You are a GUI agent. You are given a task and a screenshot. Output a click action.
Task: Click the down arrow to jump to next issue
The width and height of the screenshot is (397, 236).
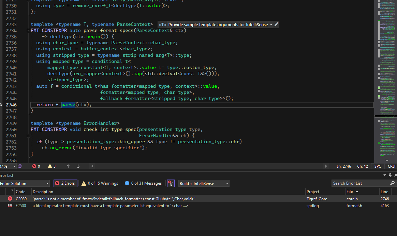tap(78, 166)
